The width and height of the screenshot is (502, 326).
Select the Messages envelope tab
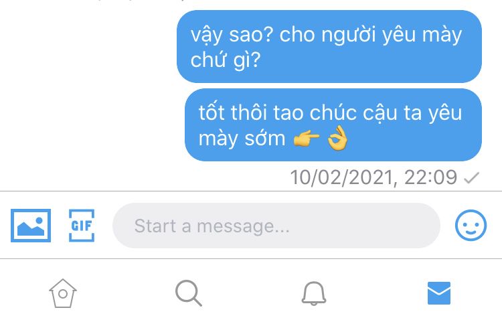tap(439, 293)
